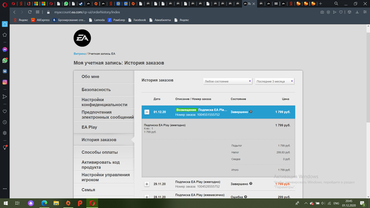Screen dimensions: 370x208
Task: Open EA Play section
Action: (104, 127)
